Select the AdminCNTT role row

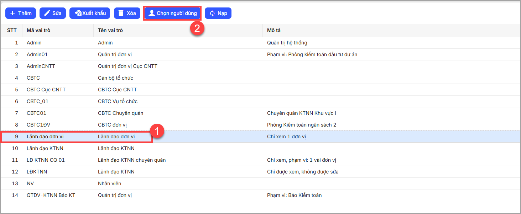[x=41, y=66]
